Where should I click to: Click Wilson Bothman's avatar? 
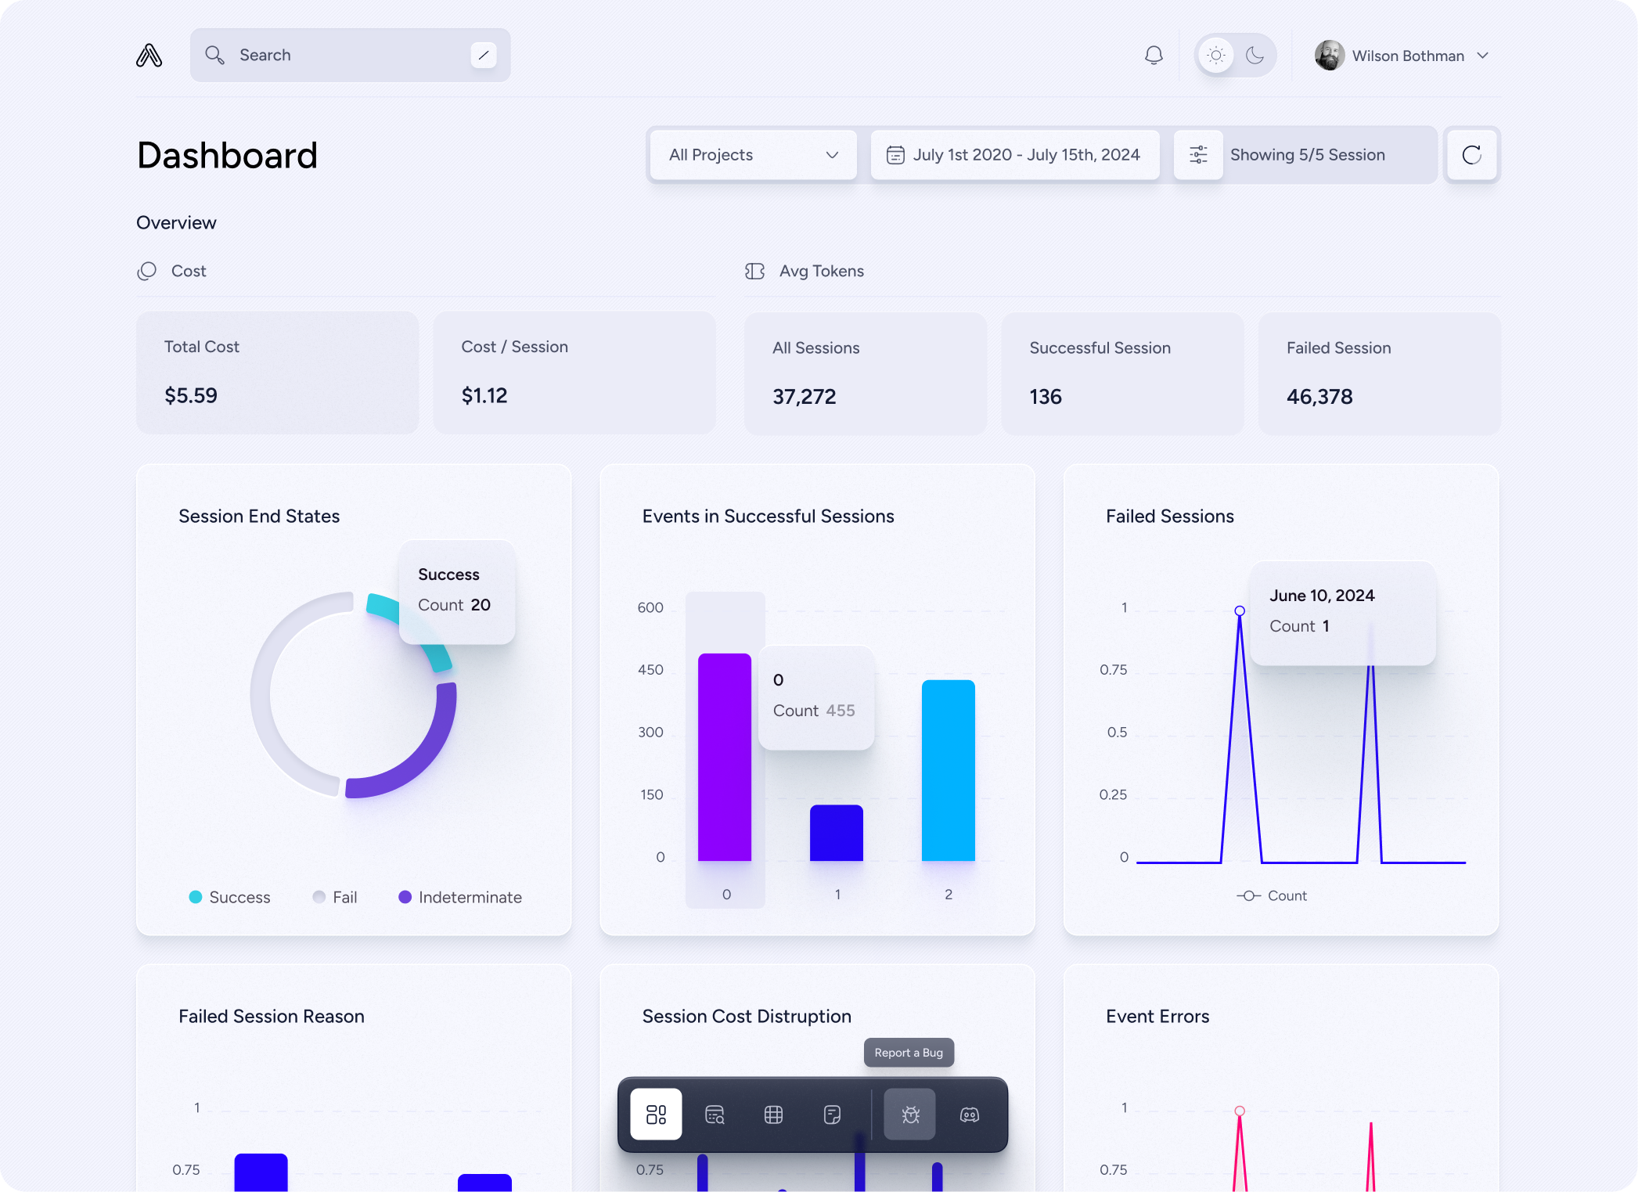[1329, 55]
